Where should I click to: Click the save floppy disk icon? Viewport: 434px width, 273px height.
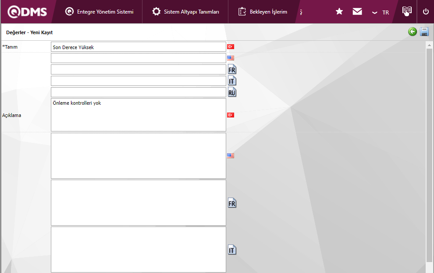tap(424, 32)
